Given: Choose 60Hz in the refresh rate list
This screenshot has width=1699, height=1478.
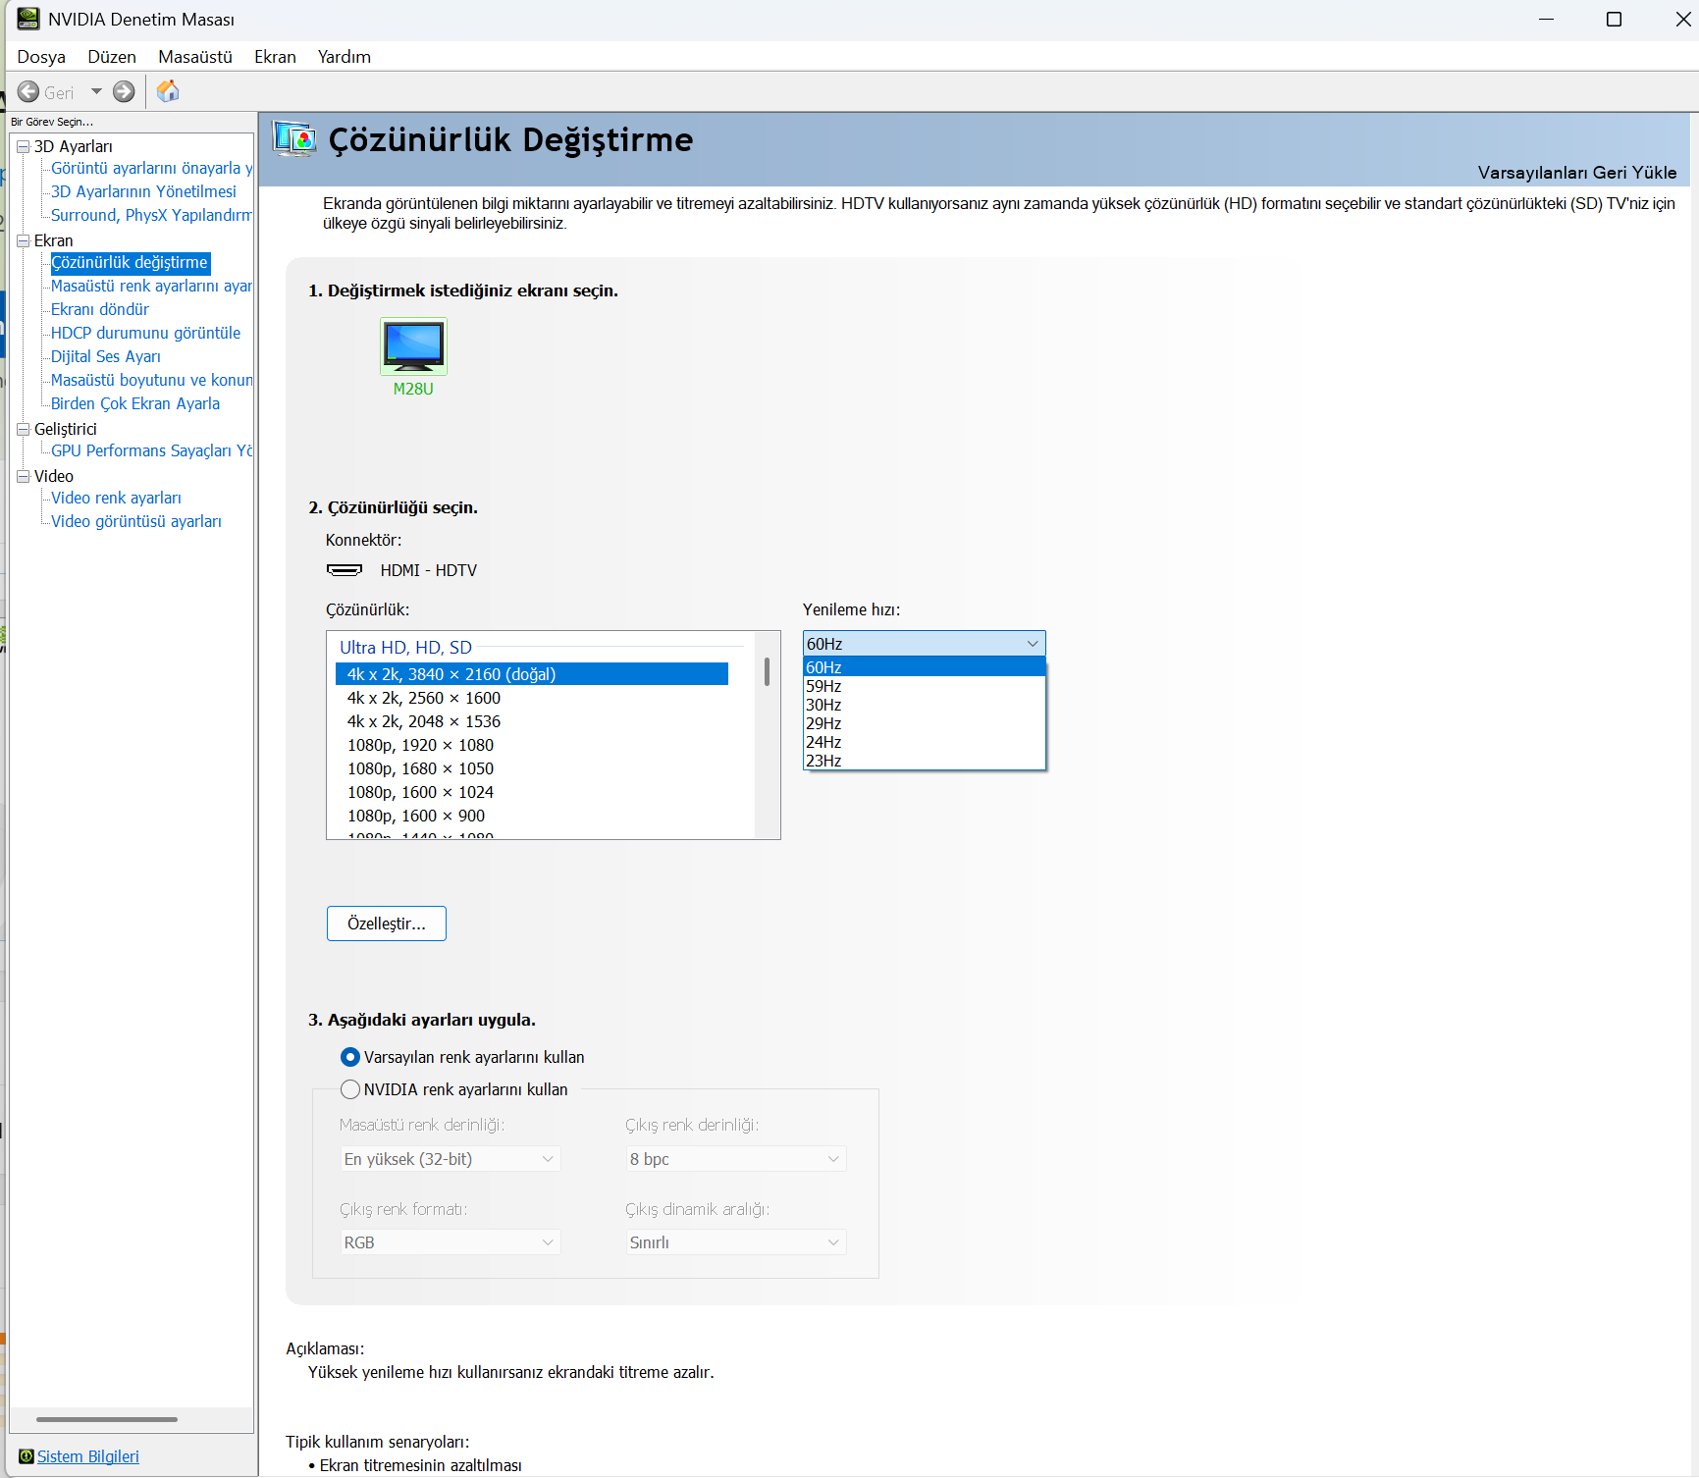Looking at the screenshot, I should pos(924,667).
